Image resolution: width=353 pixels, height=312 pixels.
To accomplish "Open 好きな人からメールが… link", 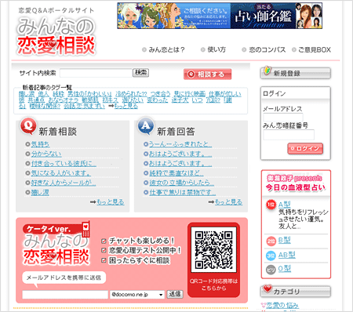I will point(64,183).
